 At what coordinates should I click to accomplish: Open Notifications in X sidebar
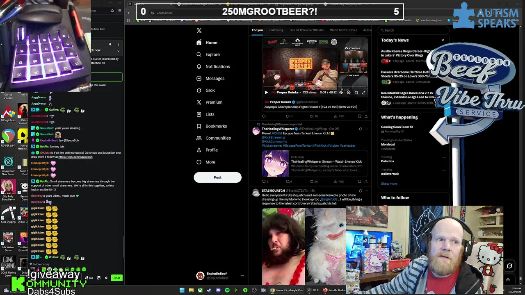(213, 66)
